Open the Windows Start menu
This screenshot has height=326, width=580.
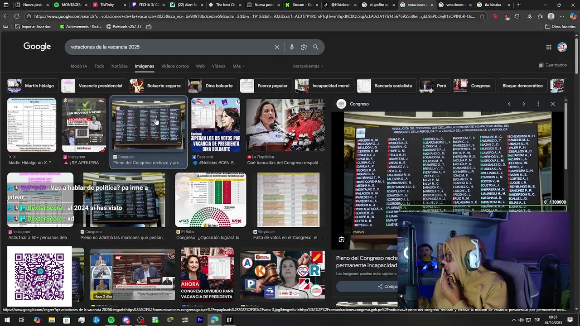point(7,320)
